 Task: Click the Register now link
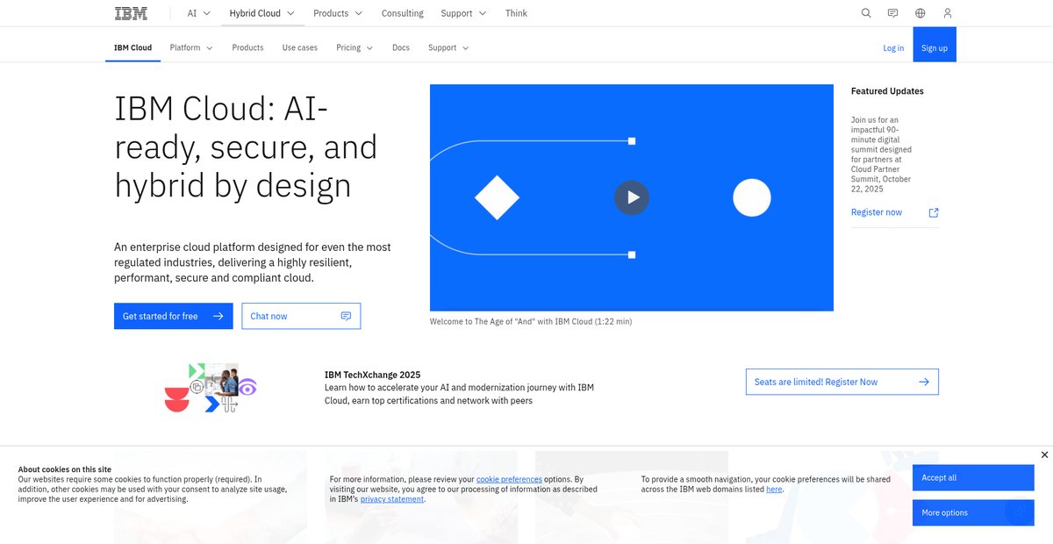877,212
